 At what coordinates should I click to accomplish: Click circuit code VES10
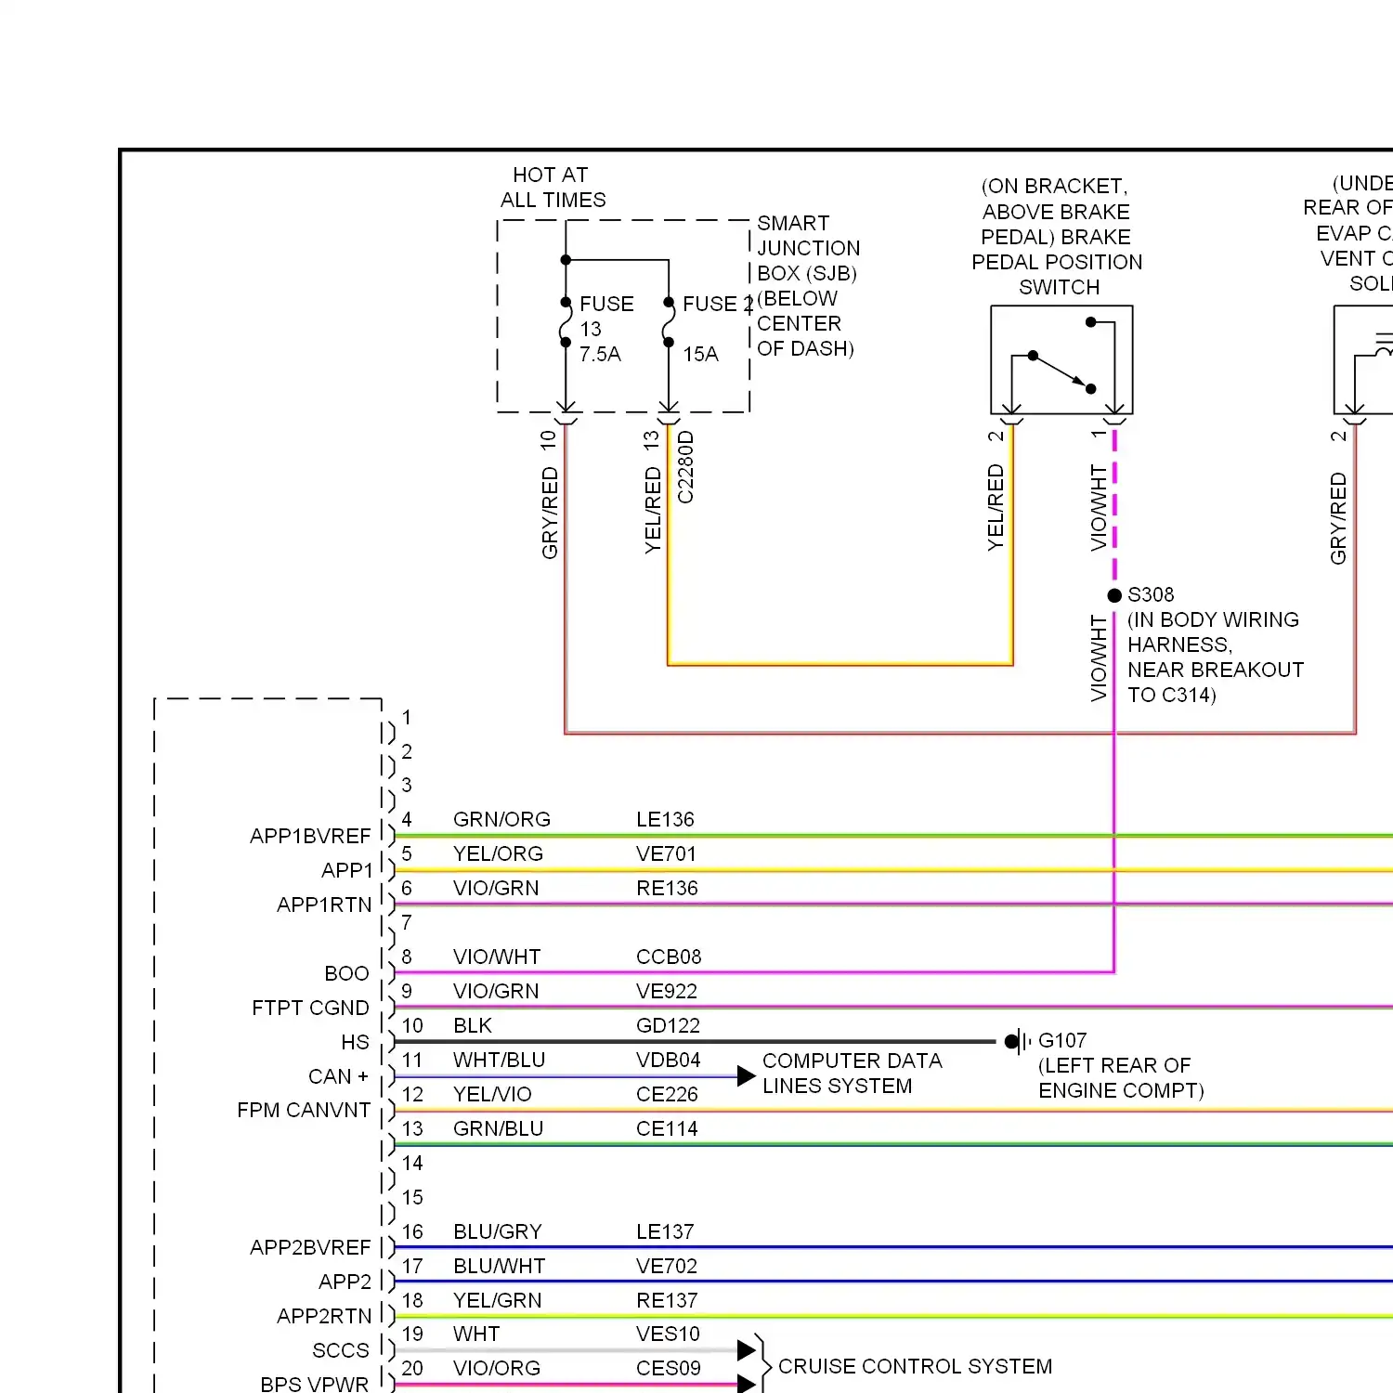click(668, 1334)
